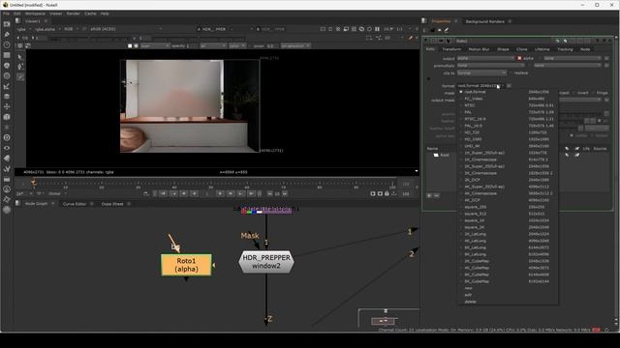Jump to the last frame

coord(252,193)
